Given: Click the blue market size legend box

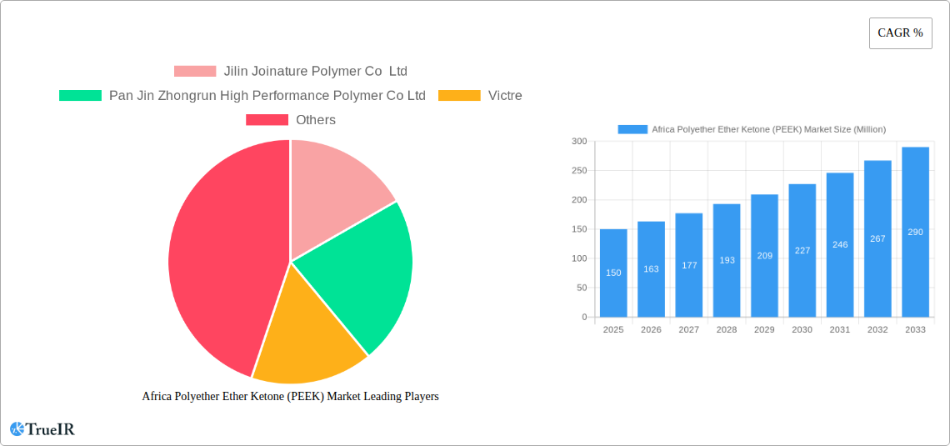Looking at the screenshot, I should 632,129.
